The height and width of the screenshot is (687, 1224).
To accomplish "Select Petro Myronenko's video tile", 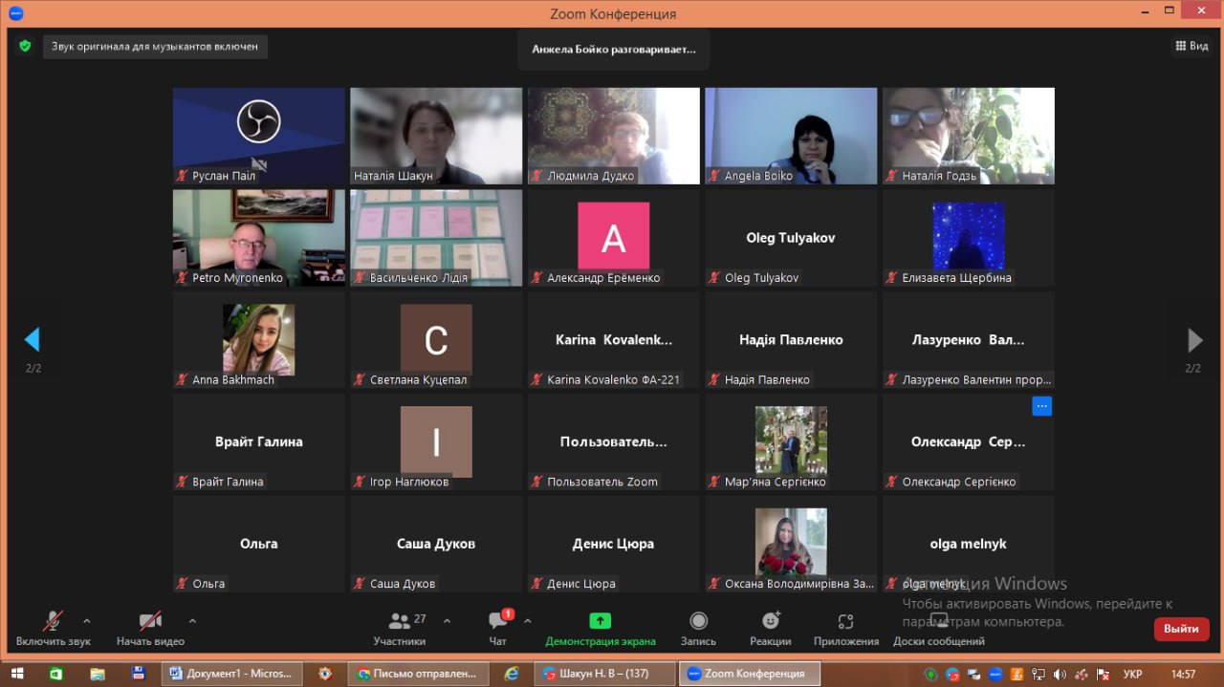I will 258,237.
